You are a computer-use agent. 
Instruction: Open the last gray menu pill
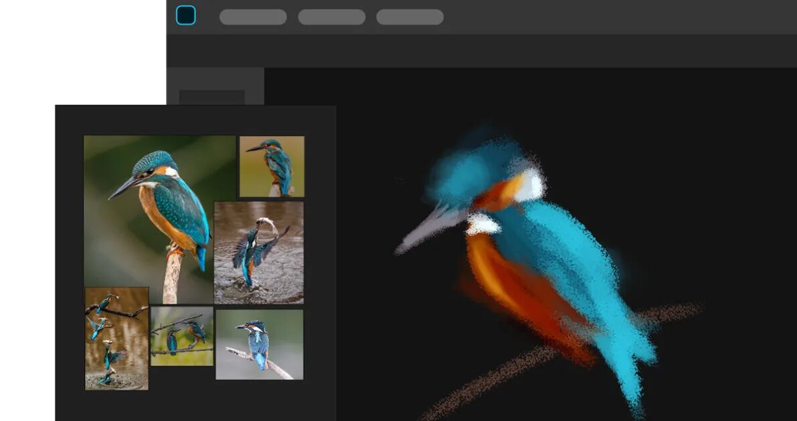[x=410, y=17]
